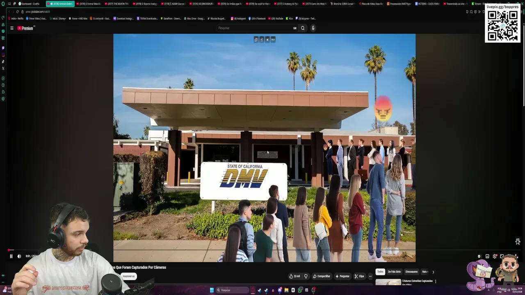Click REX button in video overlay toolbar
The height and width of the screenshot is (295, 525).
click(x=273, y=39)
